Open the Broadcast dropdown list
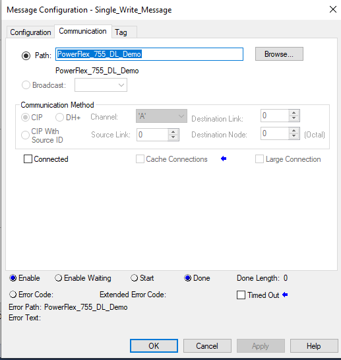The height and width of the screenshot is (360, 341). coord(101,85)
